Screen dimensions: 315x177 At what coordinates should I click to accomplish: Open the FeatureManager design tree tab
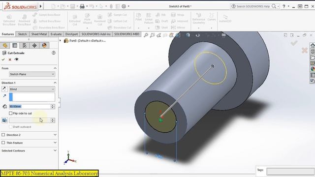click(5, 45)
